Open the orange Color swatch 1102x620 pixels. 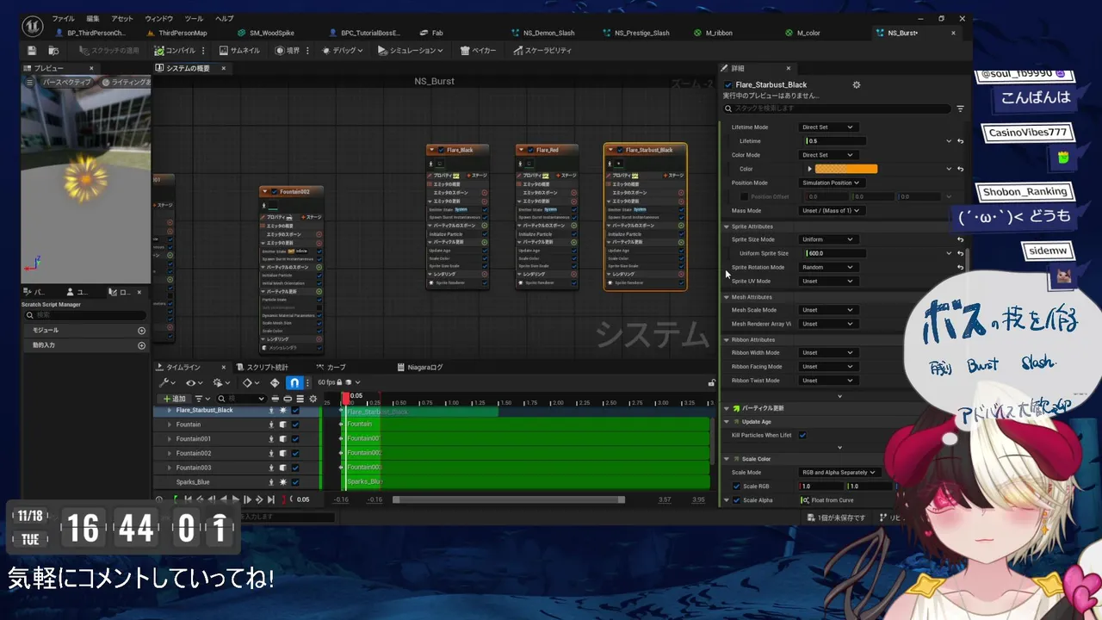pyautogui.click(x=846, y=169)
